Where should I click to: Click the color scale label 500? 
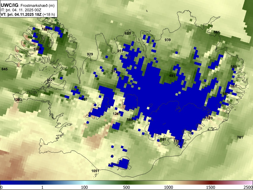click(x=126, y=187)
